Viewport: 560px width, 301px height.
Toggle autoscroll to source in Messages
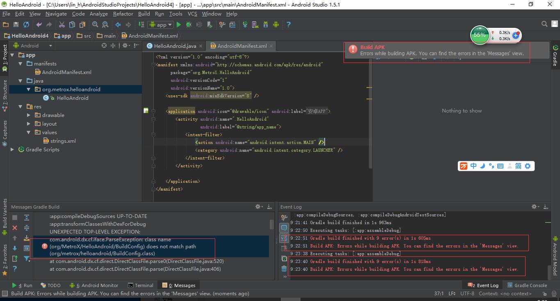click(x=27, y=238)
